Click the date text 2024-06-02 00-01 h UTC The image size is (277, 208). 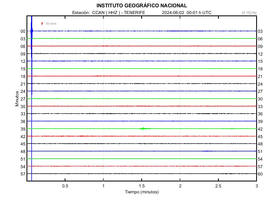point(186,13)
